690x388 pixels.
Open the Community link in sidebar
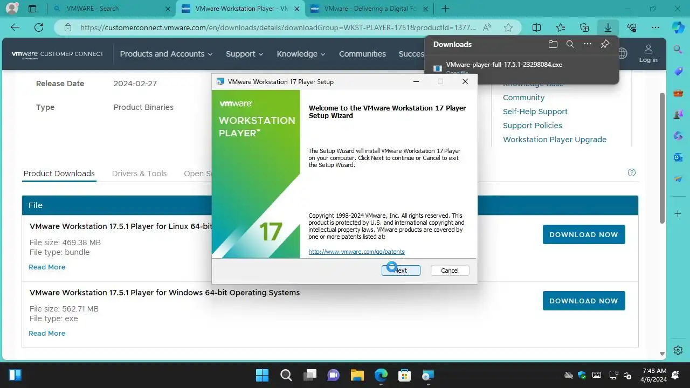coord(523,98)
